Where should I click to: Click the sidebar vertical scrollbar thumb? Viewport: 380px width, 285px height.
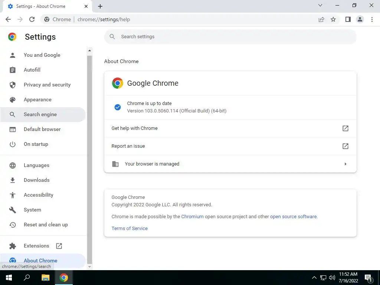click(x=90, y=159)
